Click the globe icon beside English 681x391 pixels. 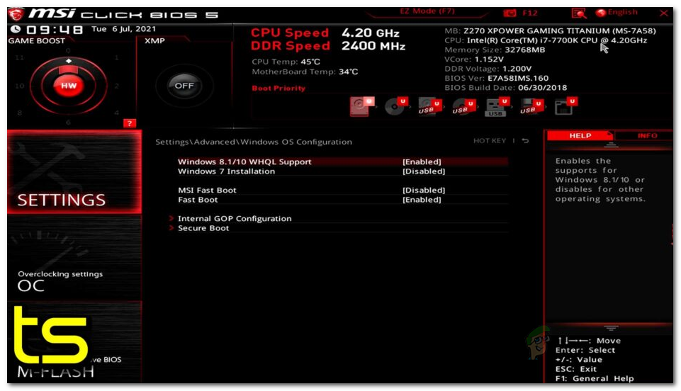(601, 13)
